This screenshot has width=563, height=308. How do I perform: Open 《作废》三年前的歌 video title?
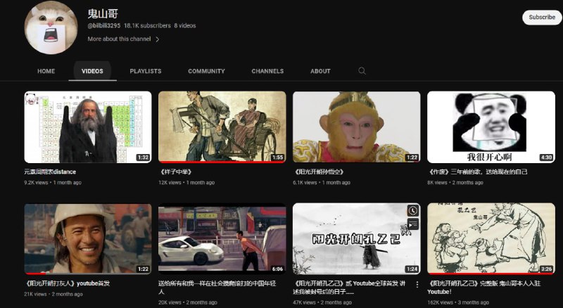click(478, 172)
